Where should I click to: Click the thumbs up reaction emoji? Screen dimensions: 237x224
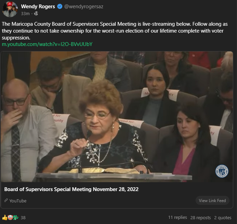(4, 217)
